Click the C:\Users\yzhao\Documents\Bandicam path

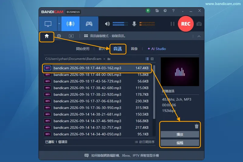tap(73, 59)
